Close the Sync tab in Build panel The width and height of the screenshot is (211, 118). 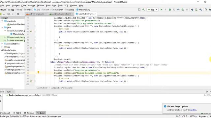tap(13, 92)
